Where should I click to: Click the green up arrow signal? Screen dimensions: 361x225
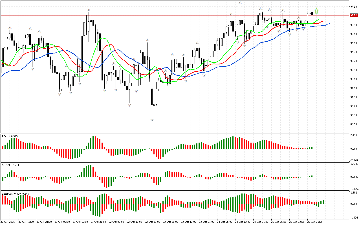click(x=316, y=11)
